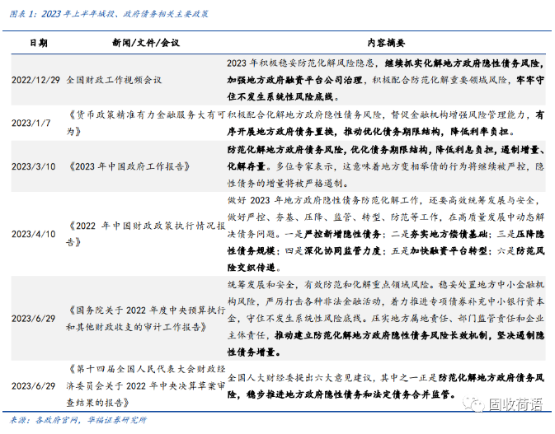
Task: Select the '《第十四届全国人民代表大会财政经济委员会…报告》' cell
Action: (146, 386)
